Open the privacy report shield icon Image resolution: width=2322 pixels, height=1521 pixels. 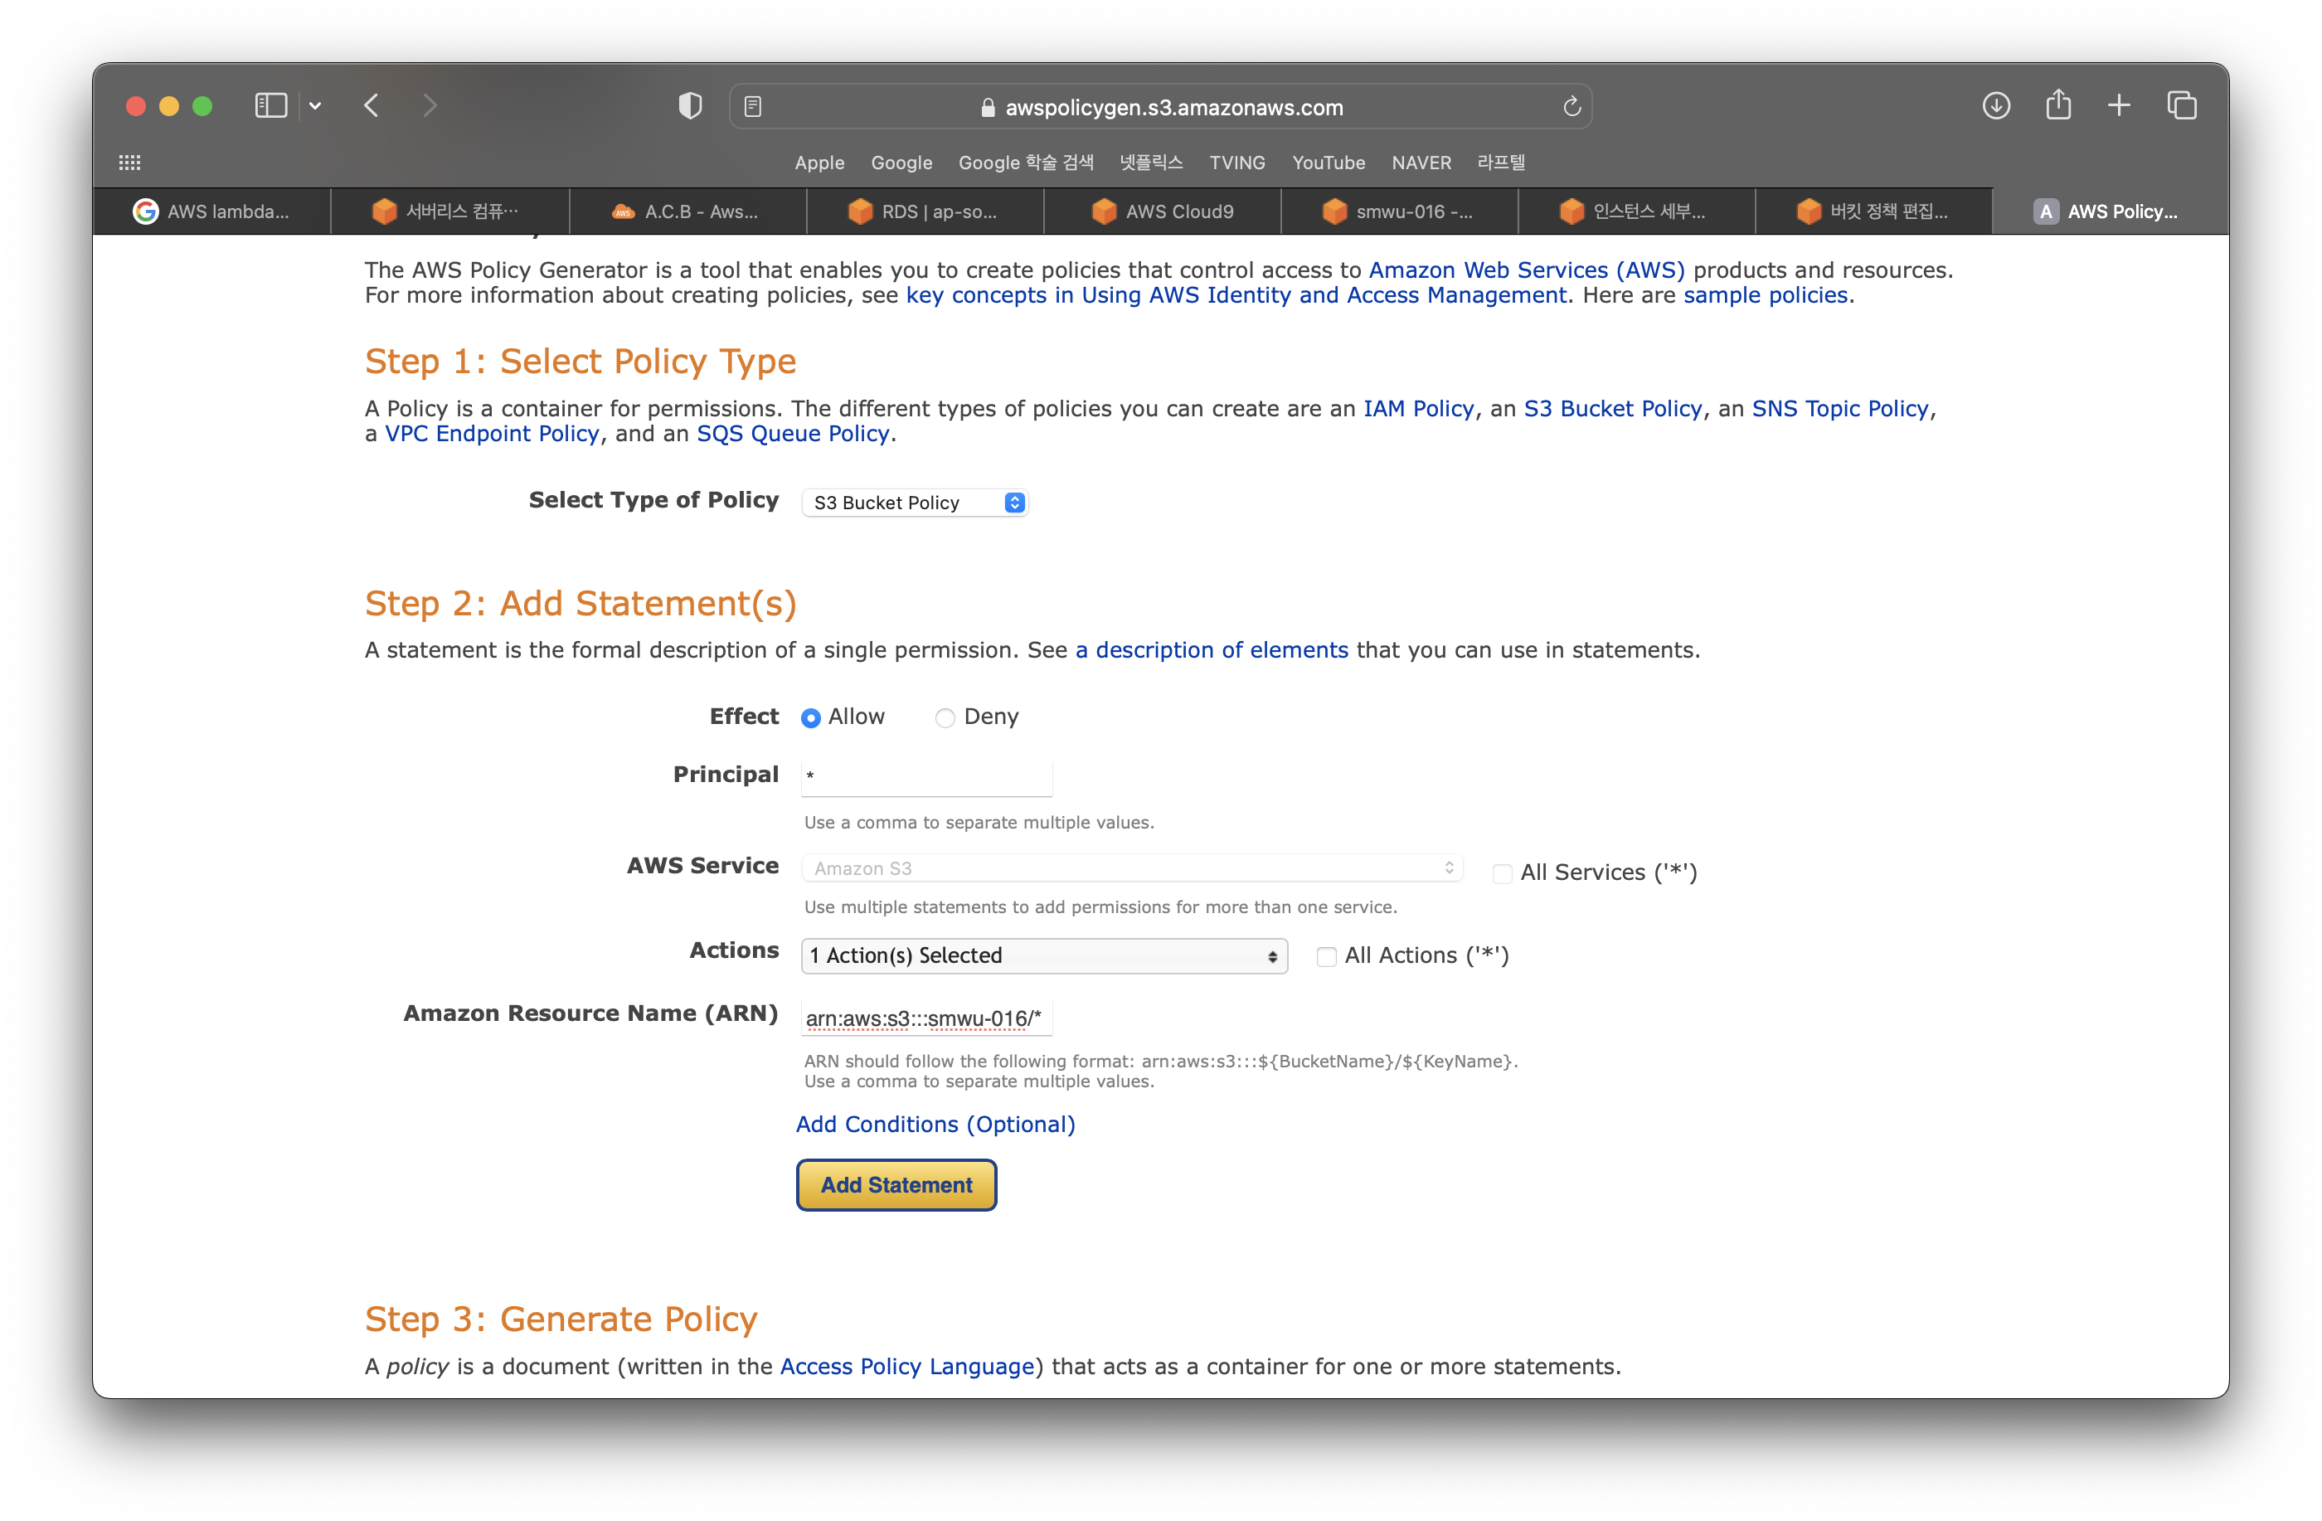pyautogui.click(x=690, y=105)
